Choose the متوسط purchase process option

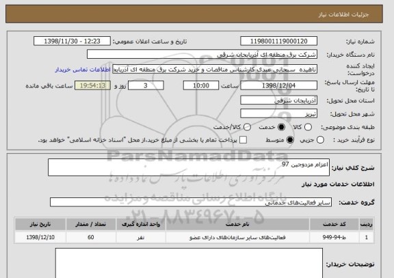click(x=290, y=140)
